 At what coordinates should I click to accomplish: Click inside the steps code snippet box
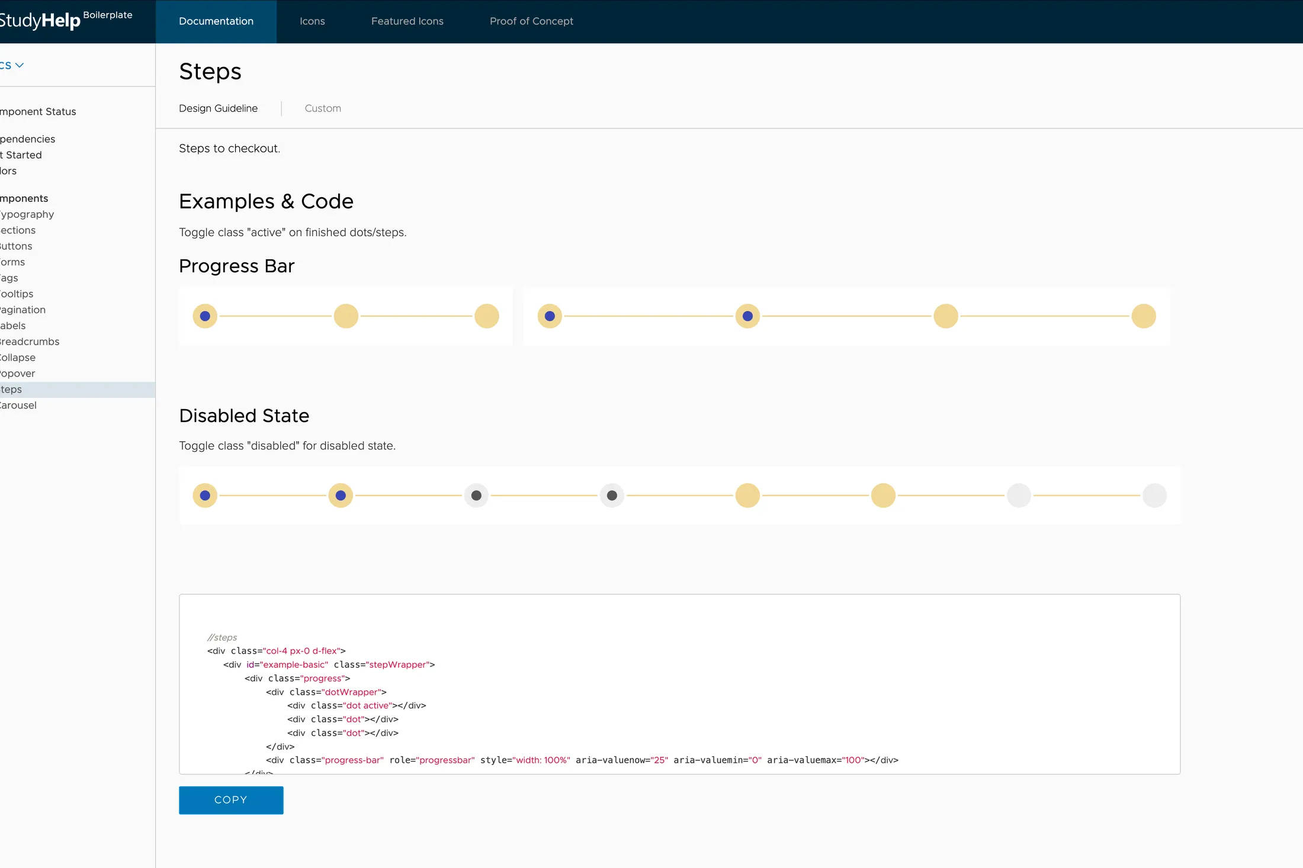pos(679,684)
